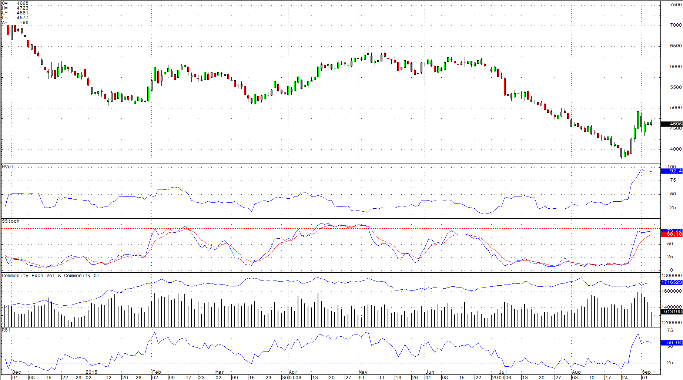Click the Sep month label on time axis

pos(646,372)
